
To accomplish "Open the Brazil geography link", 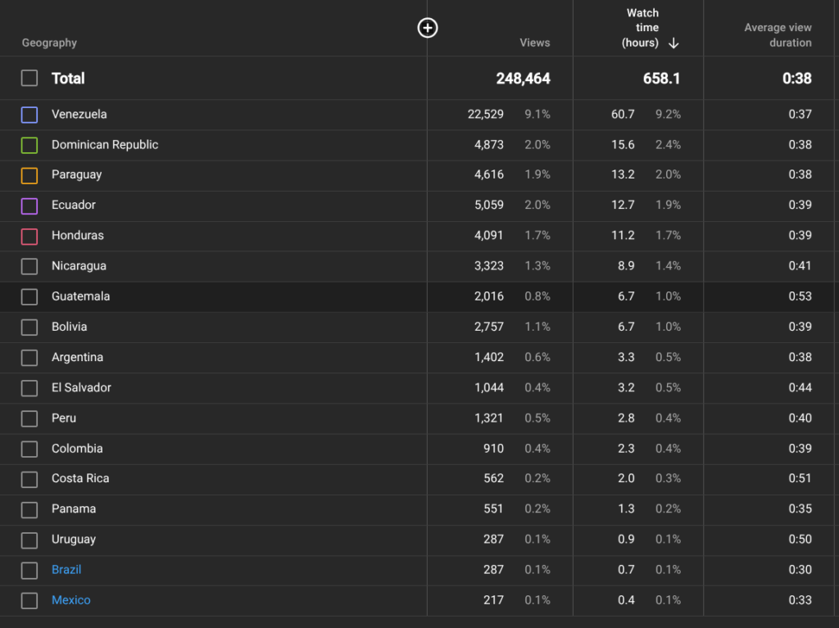I will tap(66, 570).
